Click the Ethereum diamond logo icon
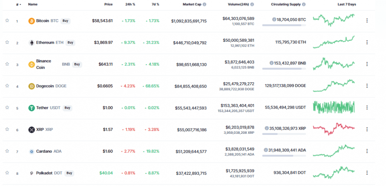Image resolution: width=386 pixels, height=186 pixels. pyautogui.click(x=31, y=43)
